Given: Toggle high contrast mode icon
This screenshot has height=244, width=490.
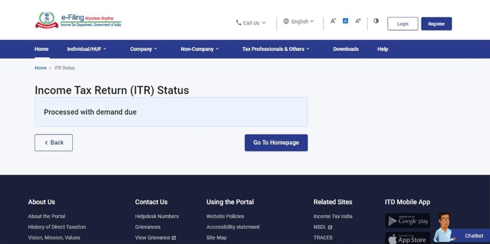Looking at the screenshot, I should coord(376,21).
